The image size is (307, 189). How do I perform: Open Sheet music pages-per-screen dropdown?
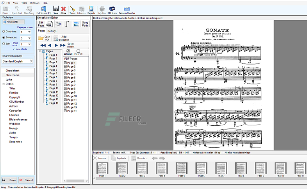coord(29,38)
